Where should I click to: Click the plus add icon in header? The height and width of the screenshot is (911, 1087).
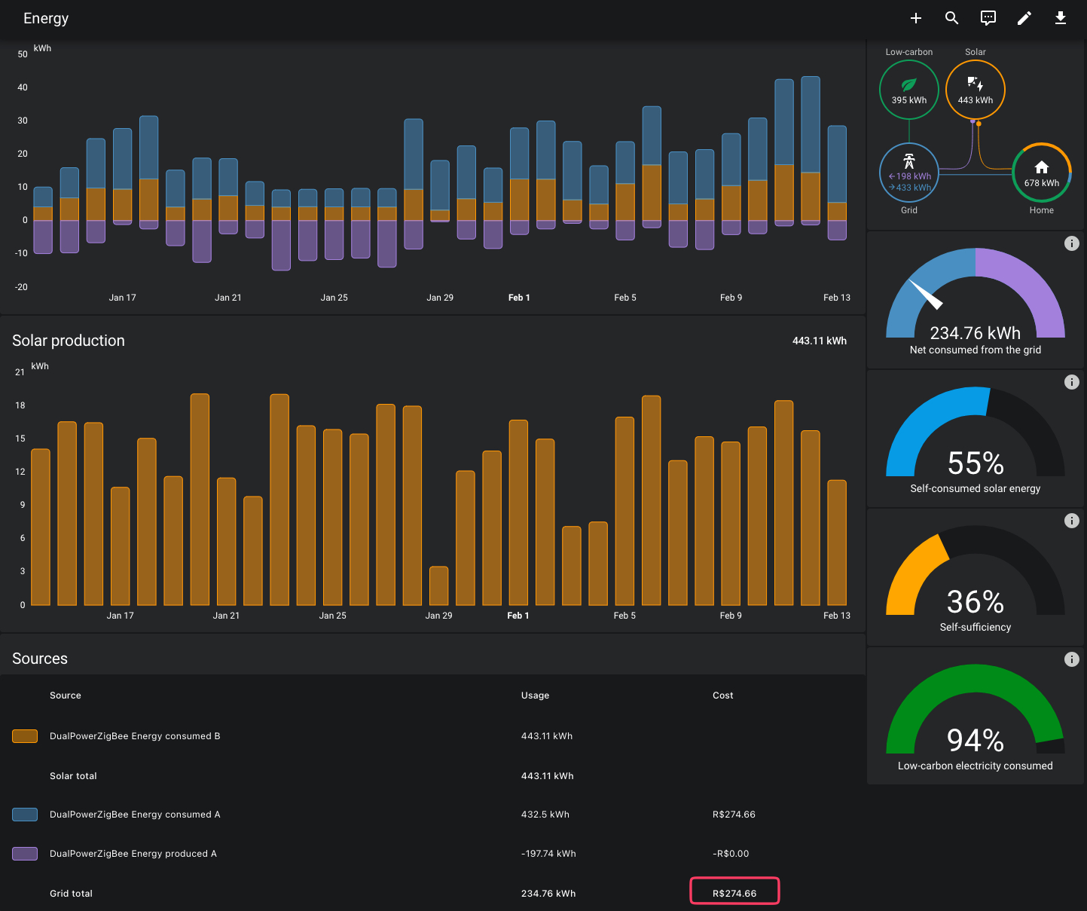coord(916,18)
